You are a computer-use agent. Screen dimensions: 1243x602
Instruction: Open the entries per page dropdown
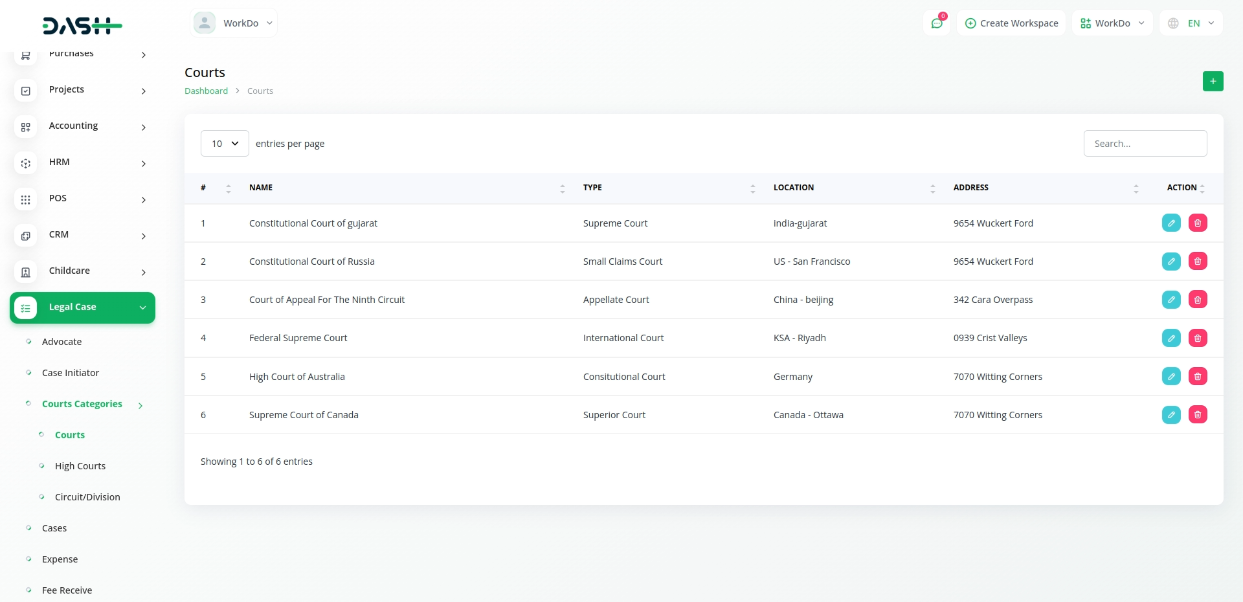(225, 144)
